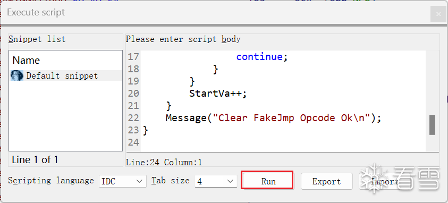This screenshot has width=448, height=203.
Task: Click the Message call on line 22
Action: (185, 118)
